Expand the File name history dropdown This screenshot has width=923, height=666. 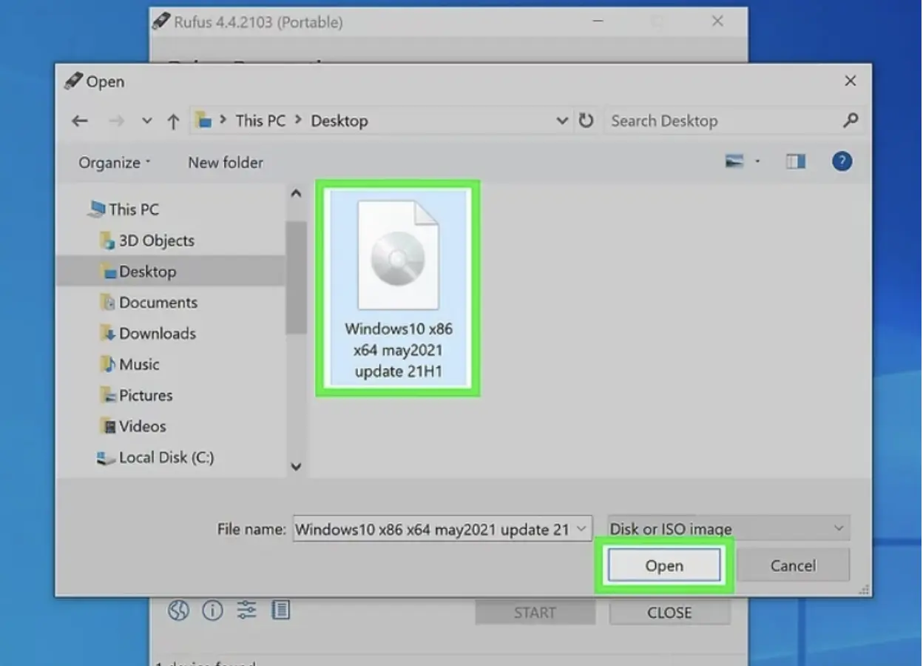581,528
